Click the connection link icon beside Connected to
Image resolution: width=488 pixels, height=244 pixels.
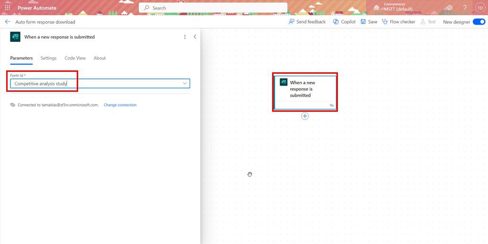pos(13,105)
